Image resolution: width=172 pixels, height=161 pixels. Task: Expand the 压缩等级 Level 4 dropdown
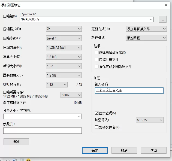tap(64, 38)
